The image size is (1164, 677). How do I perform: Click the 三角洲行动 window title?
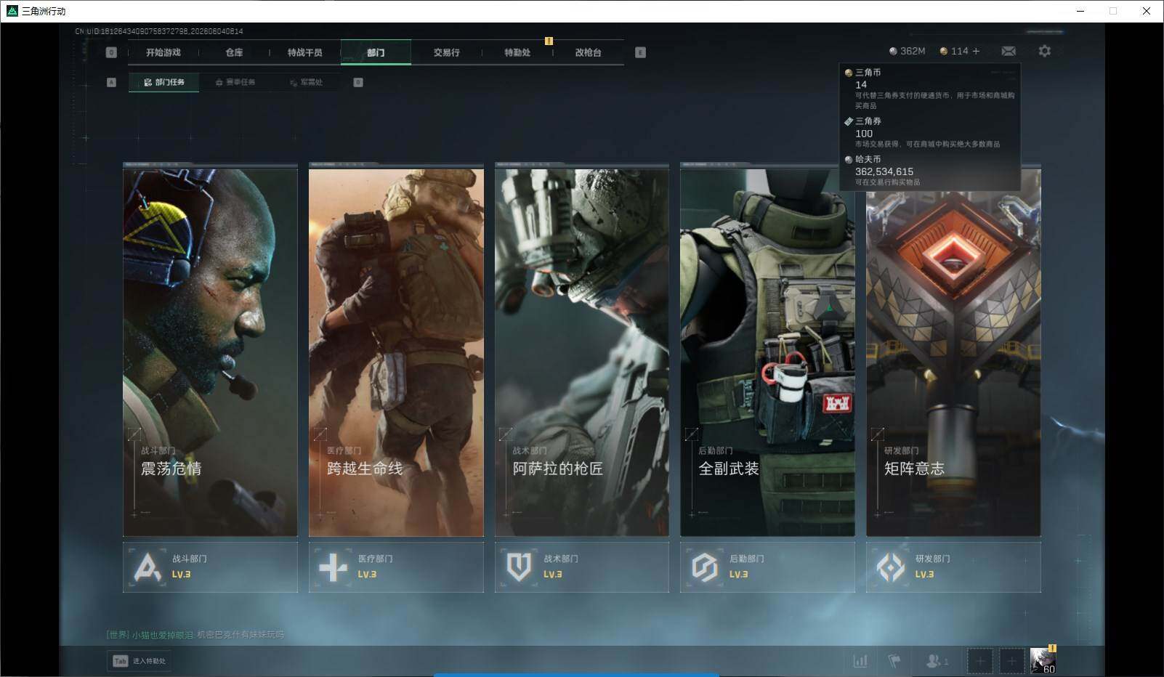coord(44,11)
